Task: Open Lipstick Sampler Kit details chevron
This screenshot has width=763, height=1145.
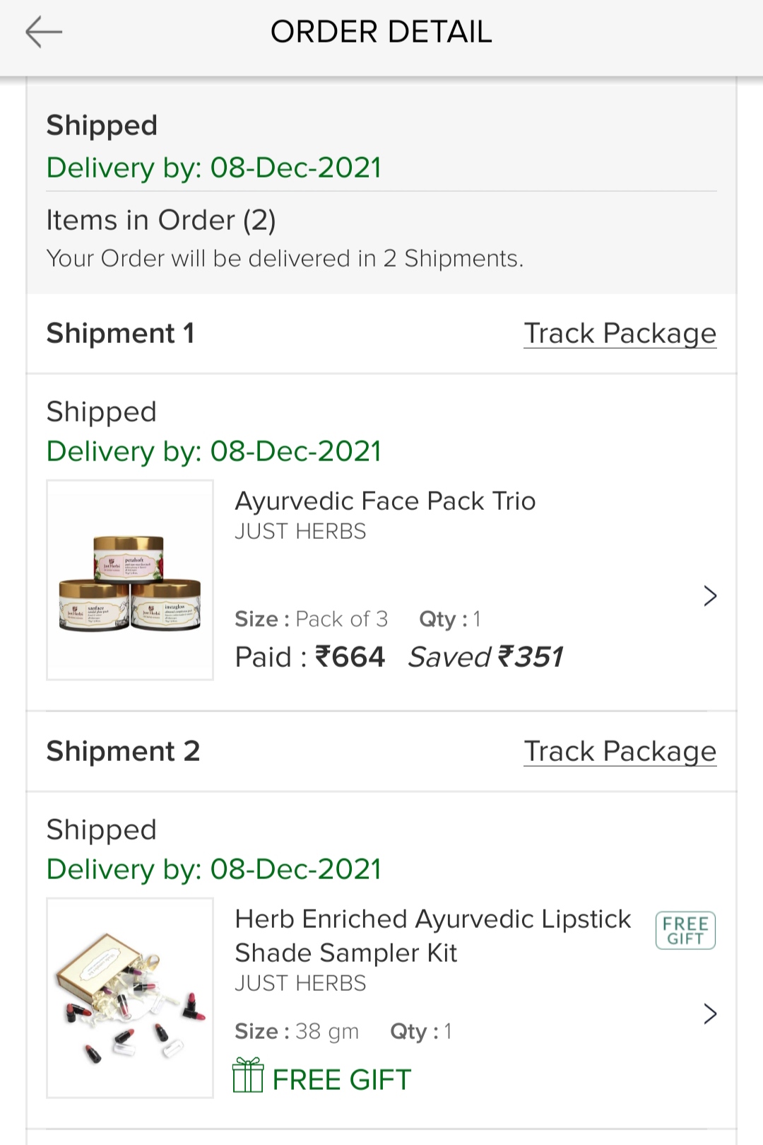Action: pos(710,1014)
